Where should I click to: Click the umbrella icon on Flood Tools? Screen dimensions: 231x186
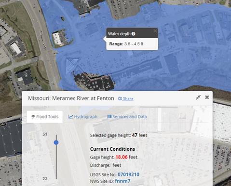click(x=33, y=117)
